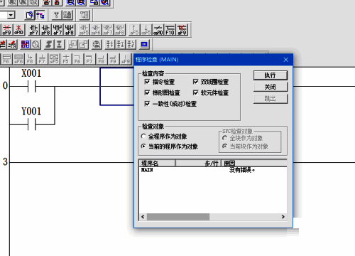Screen dimensions: 355x256
Task: Click the purple ladder/list switch icon
Action: (25, 44)
